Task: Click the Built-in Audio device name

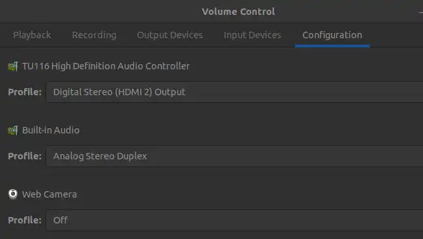Action: [51, 130]
